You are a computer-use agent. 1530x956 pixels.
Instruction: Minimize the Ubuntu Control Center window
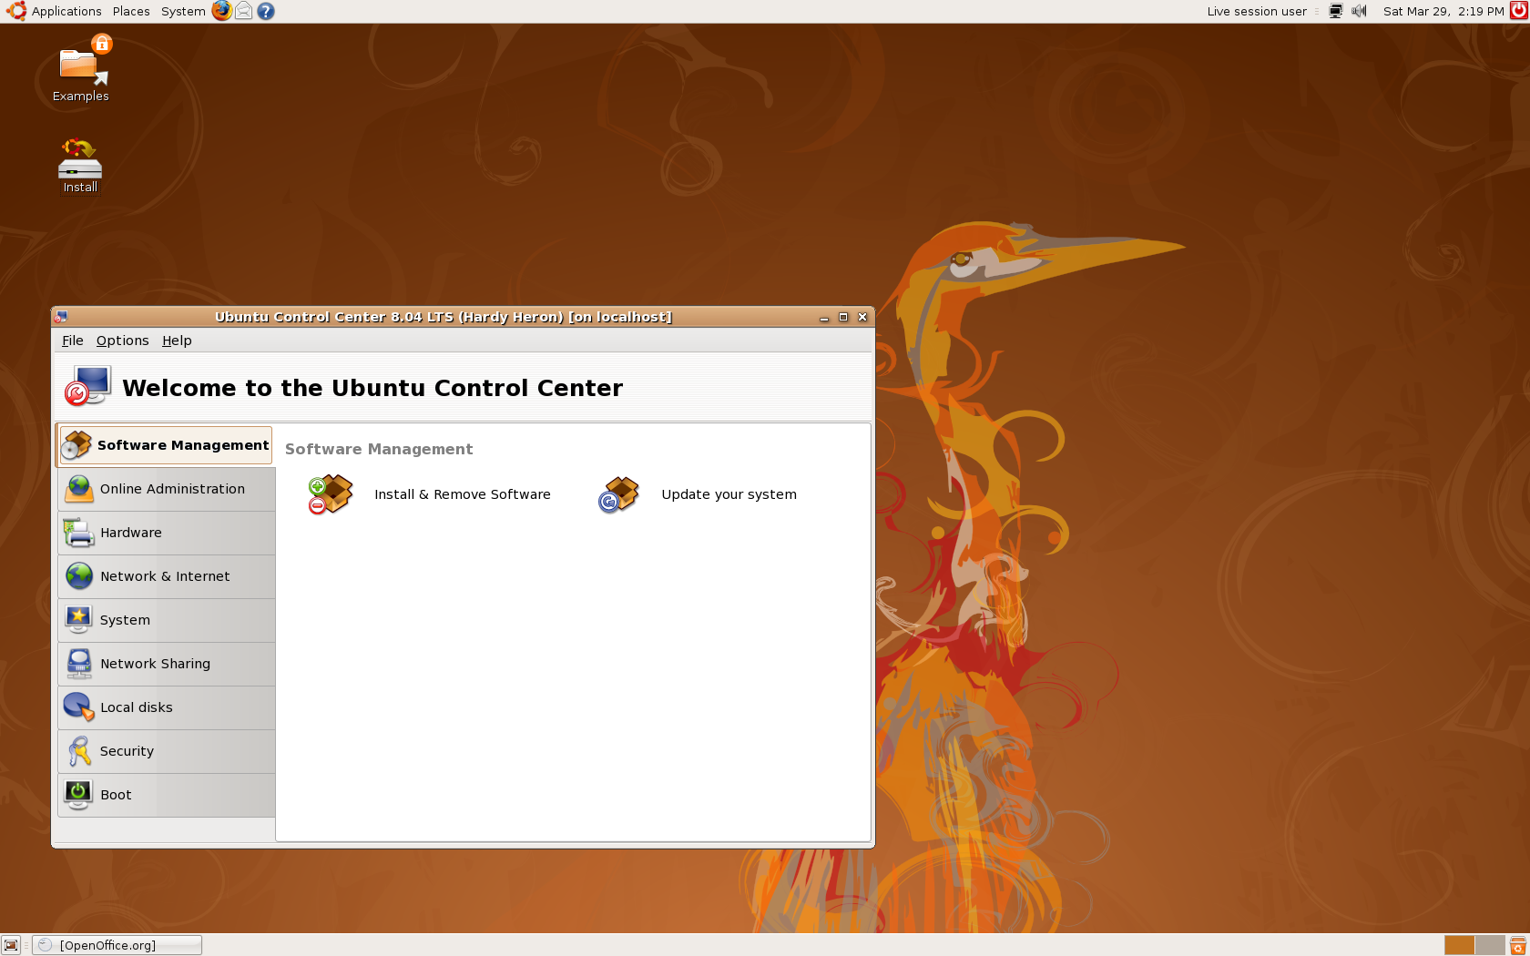824,317
